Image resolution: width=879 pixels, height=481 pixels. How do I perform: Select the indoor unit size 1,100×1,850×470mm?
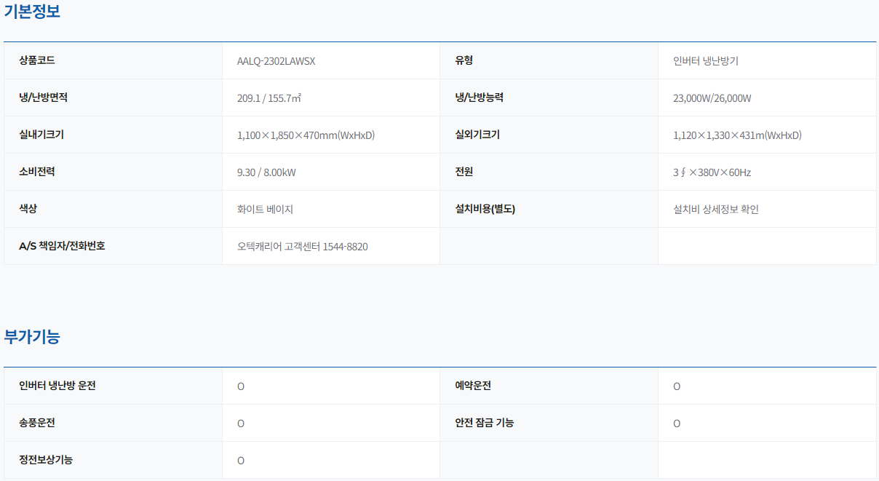(306, 135)
